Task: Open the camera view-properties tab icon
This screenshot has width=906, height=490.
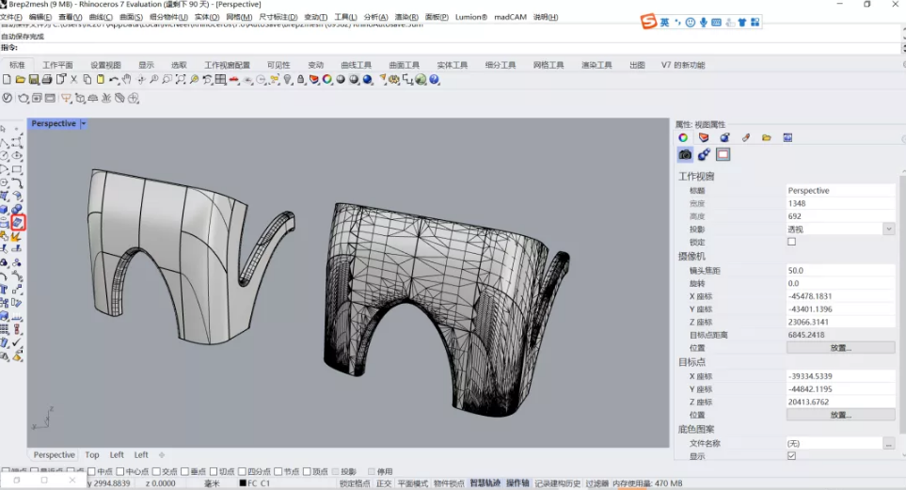Action: click(685, 154)
